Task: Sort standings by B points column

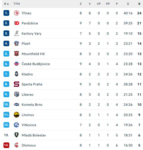Action: tap(139, 4)
